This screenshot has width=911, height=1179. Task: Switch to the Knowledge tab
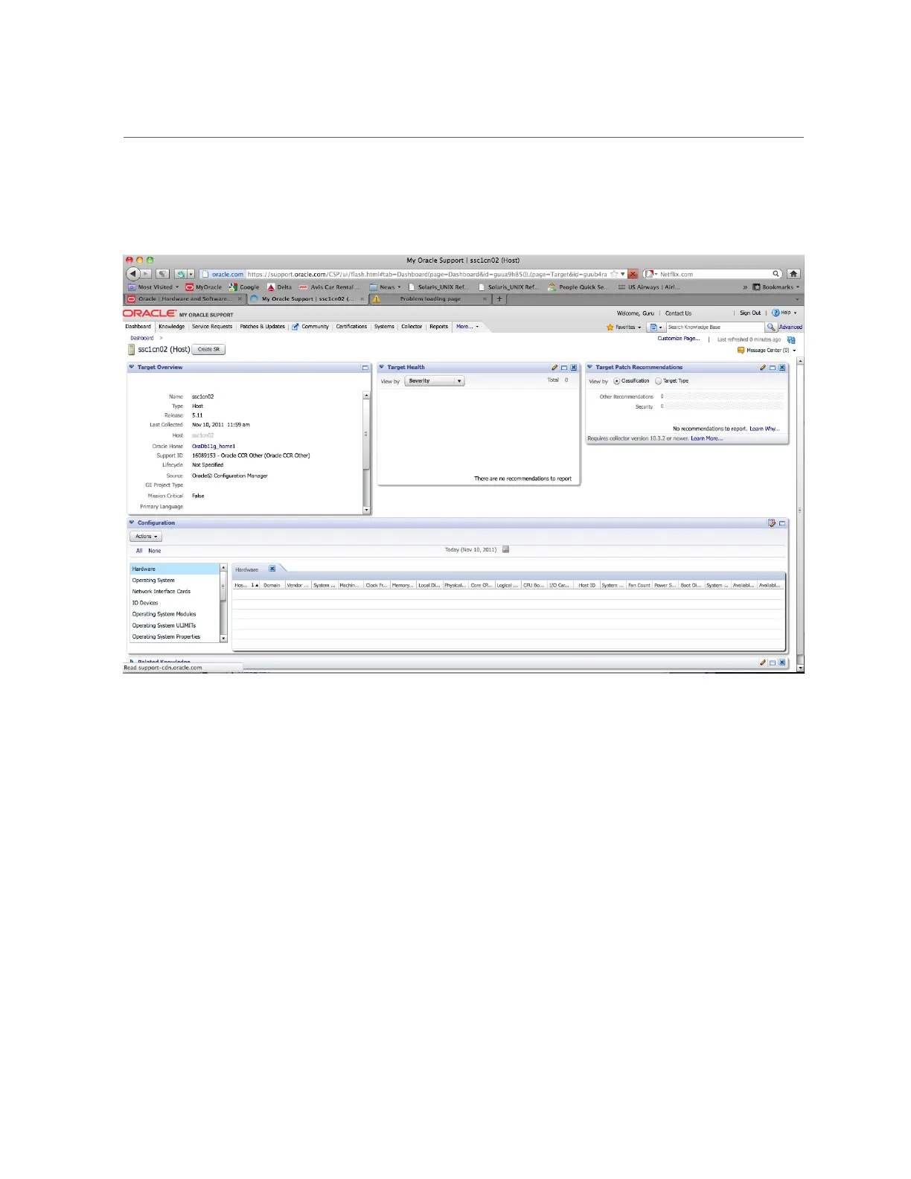[x=171, y=327]
